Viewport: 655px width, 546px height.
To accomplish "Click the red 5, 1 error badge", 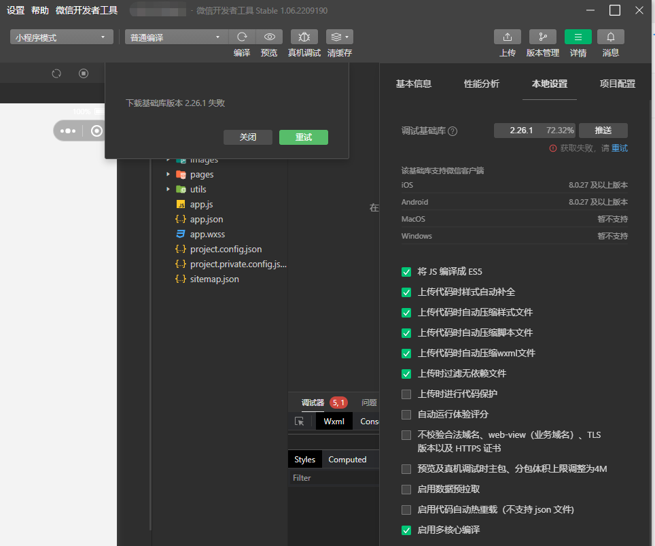I will (338, 403).
